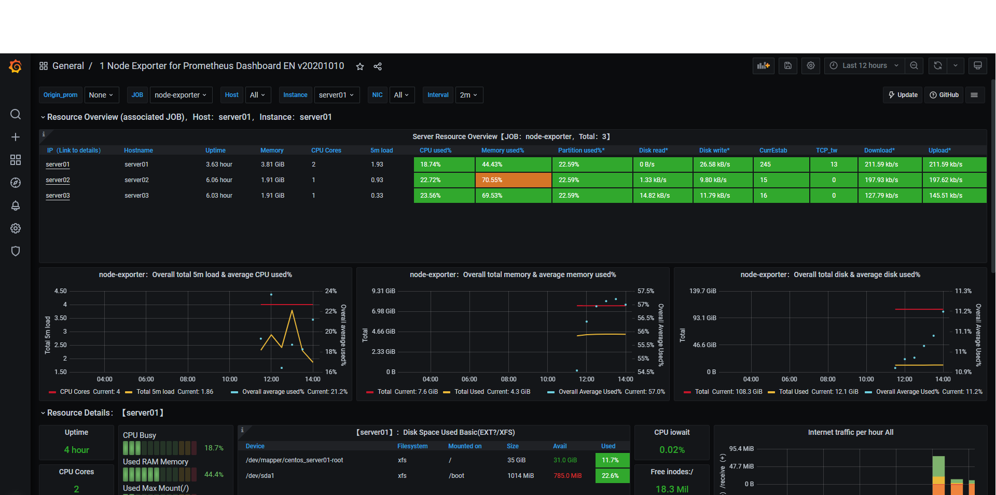Click the Update link button
The height and width of the screenshot is (495, 996).
(x=903, y=95)
